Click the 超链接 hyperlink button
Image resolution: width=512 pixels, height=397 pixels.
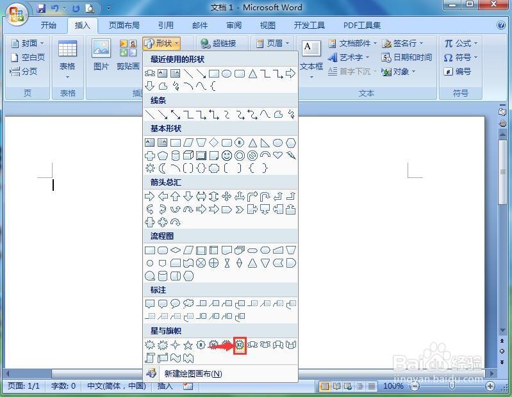pyautogui.click(x=219, y=43)
